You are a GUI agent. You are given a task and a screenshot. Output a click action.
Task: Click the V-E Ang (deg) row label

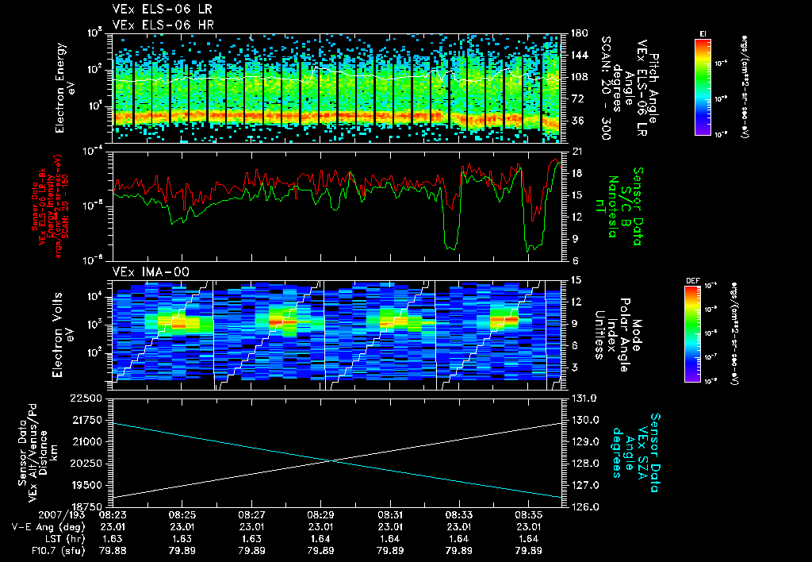tap(48, 527)
